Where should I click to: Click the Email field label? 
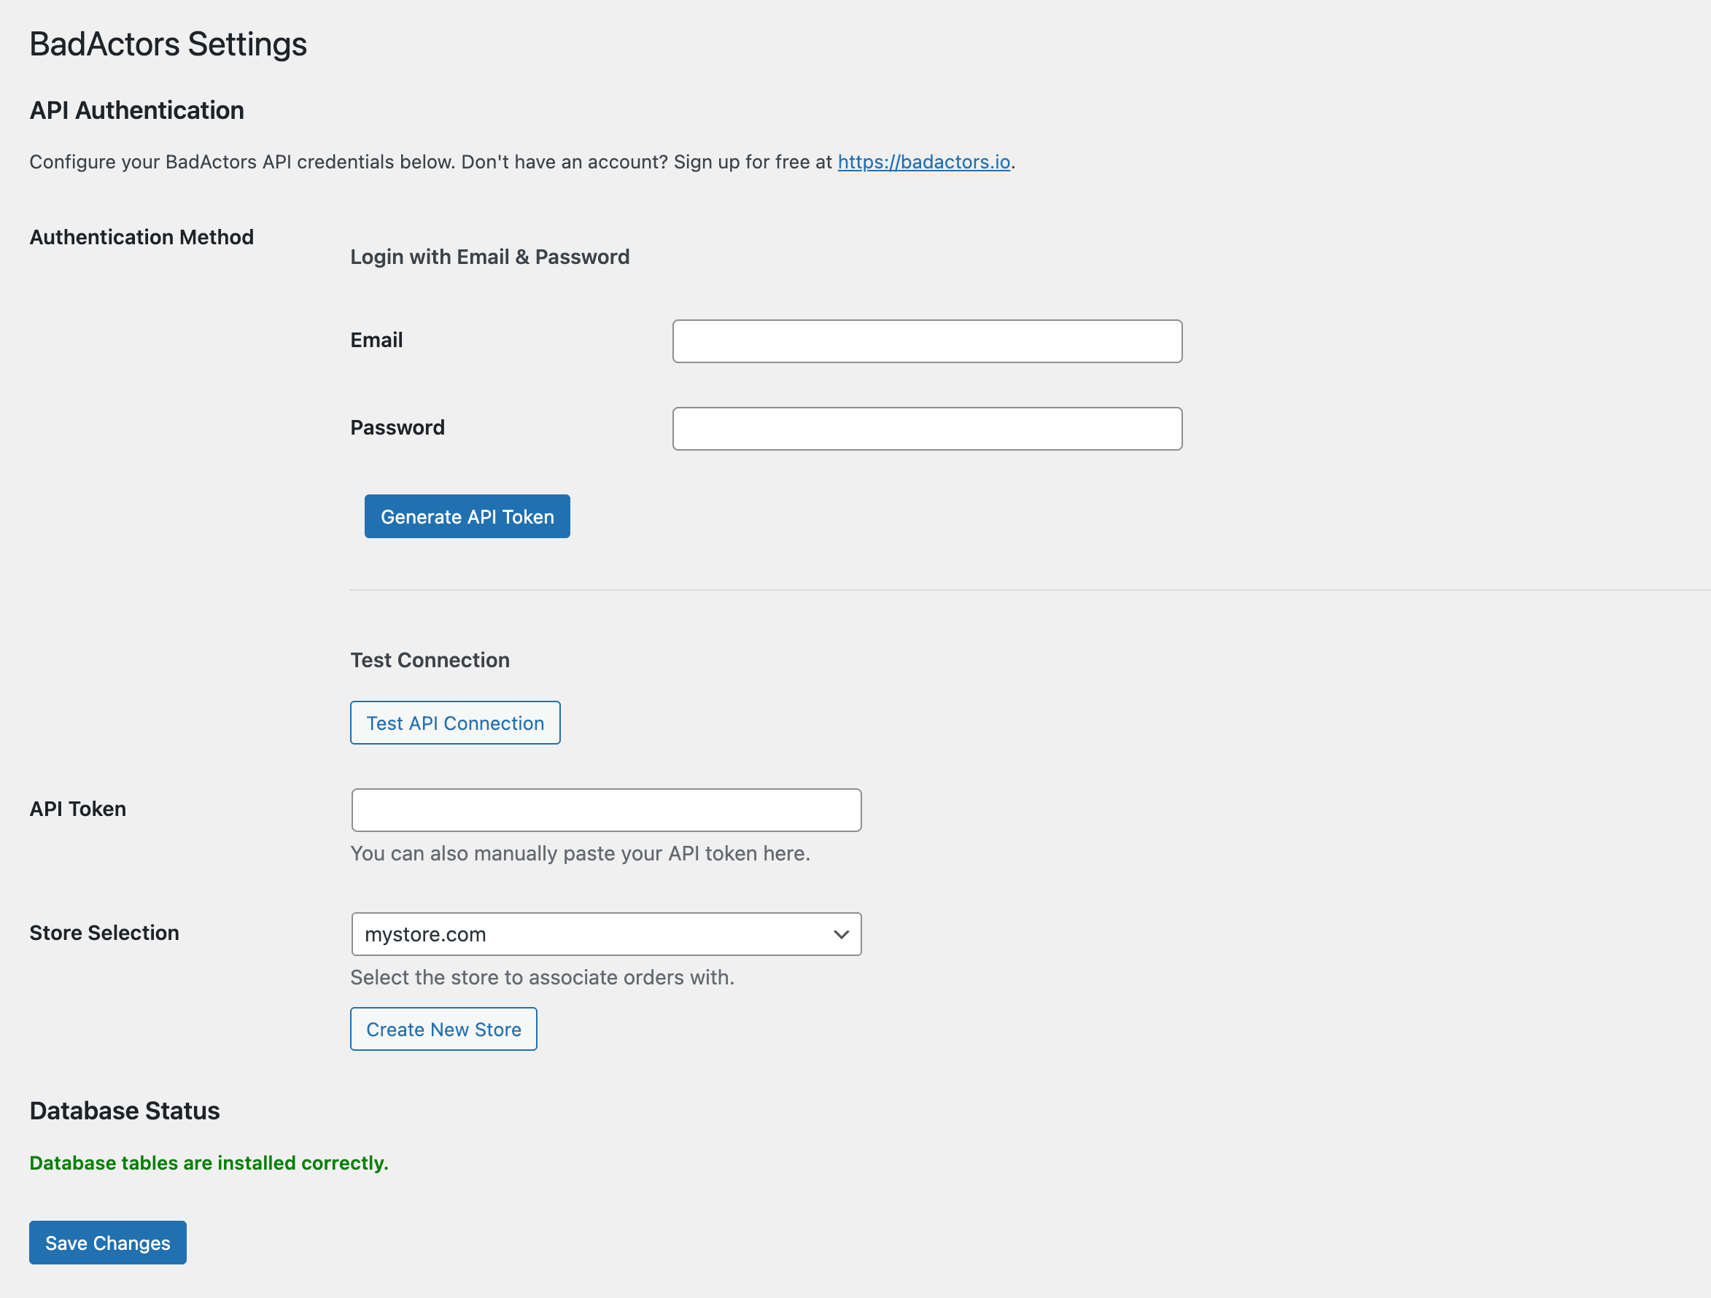[x=376, y=341]
